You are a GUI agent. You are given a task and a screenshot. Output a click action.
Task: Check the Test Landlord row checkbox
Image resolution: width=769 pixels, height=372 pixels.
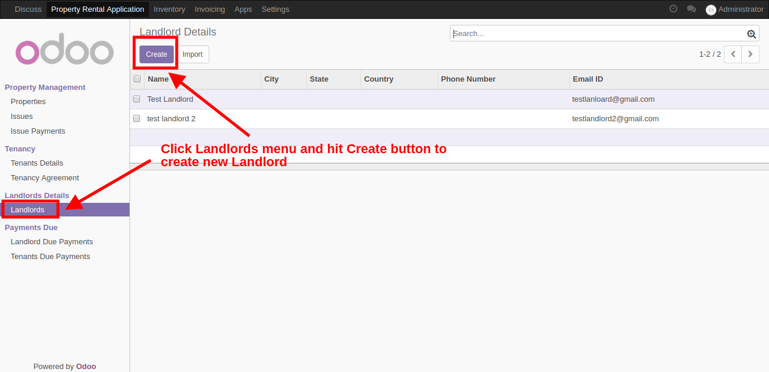[137, 99]
